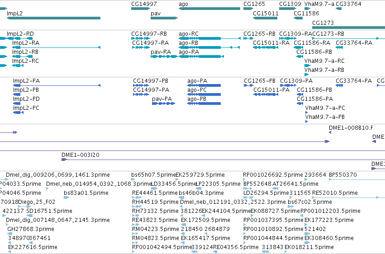Select protein VhaM9.7-a-PB
The width and height of the screenshot is (385, 254).
[x=325, y=117]
